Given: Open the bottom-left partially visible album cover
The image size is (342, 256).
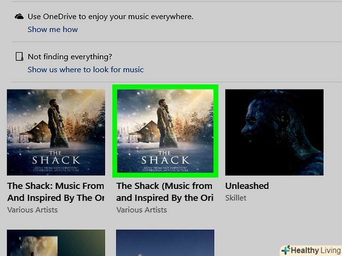Looking at the screenshot, I should pos(56,243).
